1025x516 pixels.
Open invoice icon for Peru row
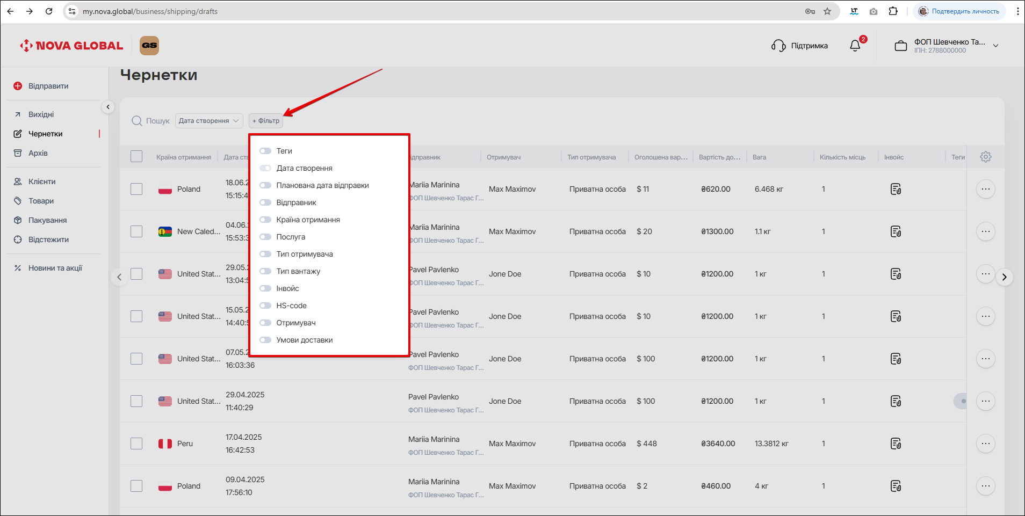tap(896, 444)
